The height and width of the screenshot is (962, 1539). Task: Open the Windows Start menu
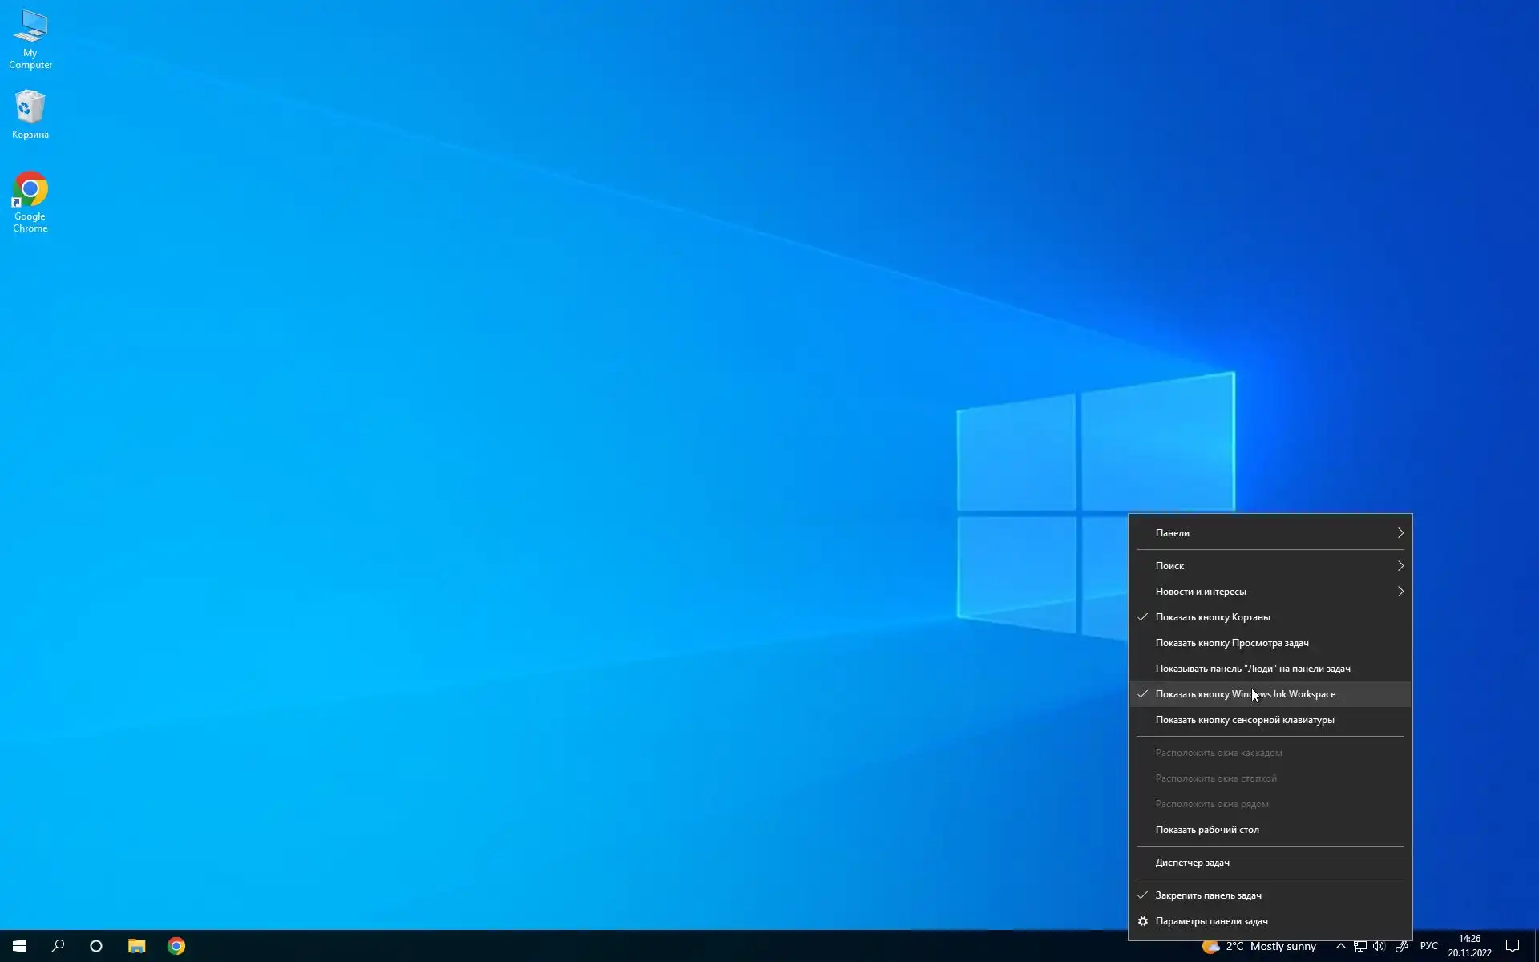pyautogui.click(x=19, y=946)
